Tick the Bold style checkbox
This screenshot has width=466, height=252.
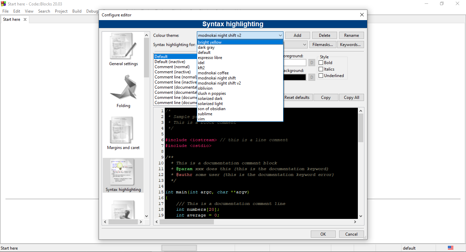(x=321, y=63)
